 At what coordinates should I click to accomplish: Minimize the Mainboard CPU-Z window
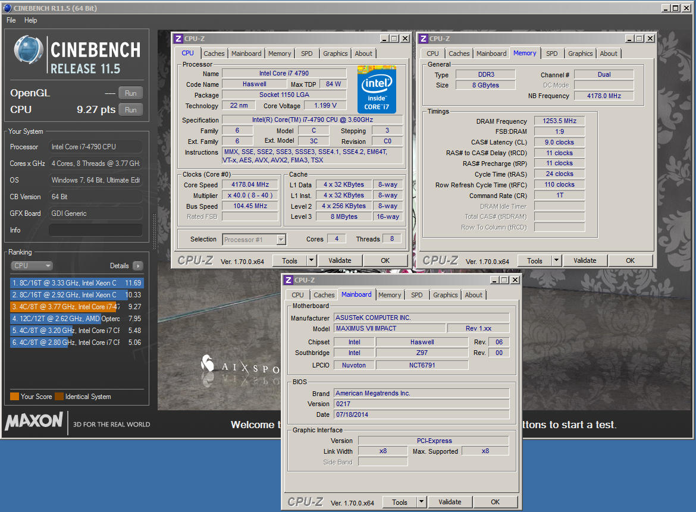point(494,280)
